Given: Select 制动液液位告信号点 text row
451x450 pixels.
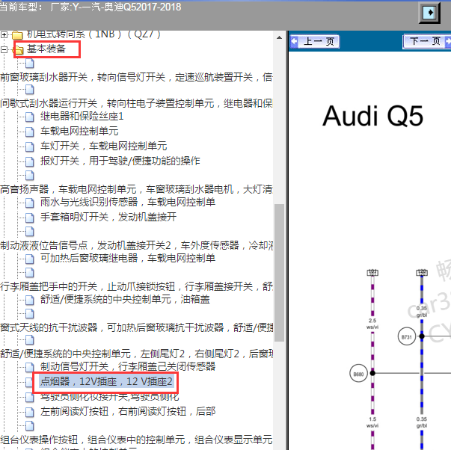Looking at the screenshot, I should [136, 245].
